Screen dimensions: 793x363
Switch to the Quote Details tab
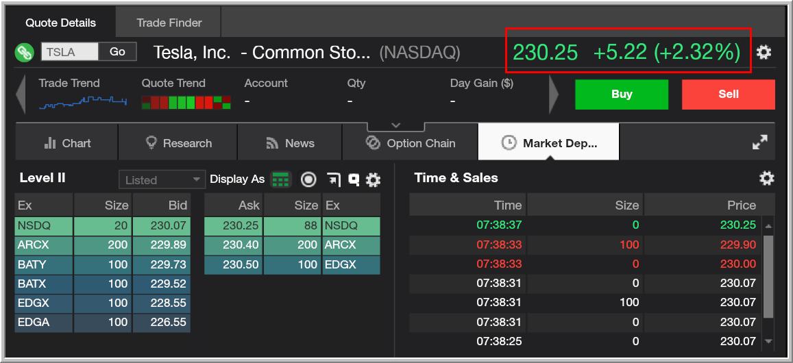tap(61, 23)
